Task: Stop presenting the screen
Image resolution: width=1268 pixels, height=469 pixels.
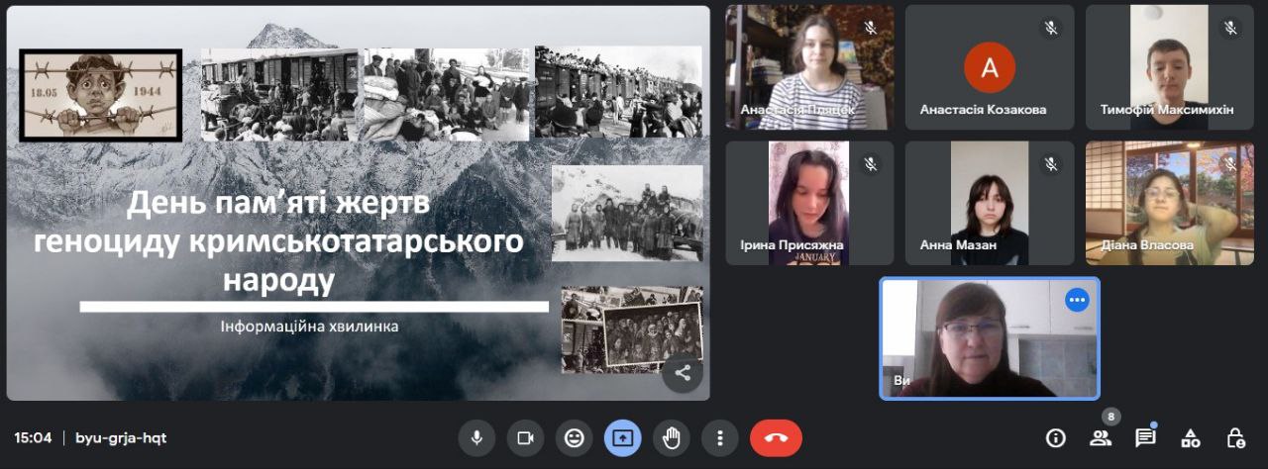Action: pyautogui.click(x=623, y=437)
